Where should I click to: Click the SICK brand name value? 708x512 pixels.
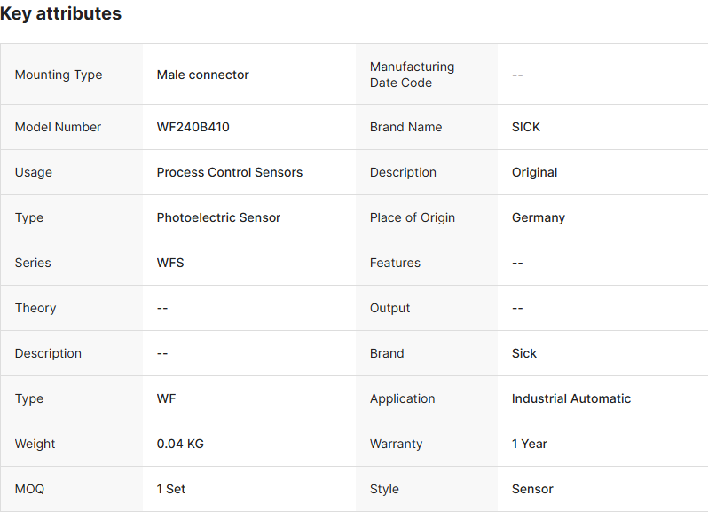point(526,127)
